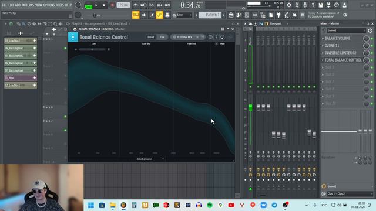Click the tempo tapper icon

287,15
